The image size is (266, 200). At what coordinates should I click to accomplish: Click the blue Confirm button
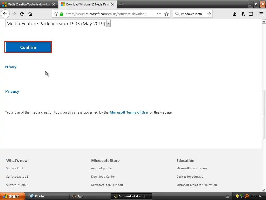tap(28, 47)
